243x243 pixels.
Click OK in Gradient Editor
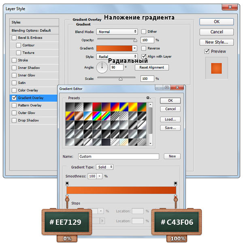pyautogui.click(x=171, y=100)
